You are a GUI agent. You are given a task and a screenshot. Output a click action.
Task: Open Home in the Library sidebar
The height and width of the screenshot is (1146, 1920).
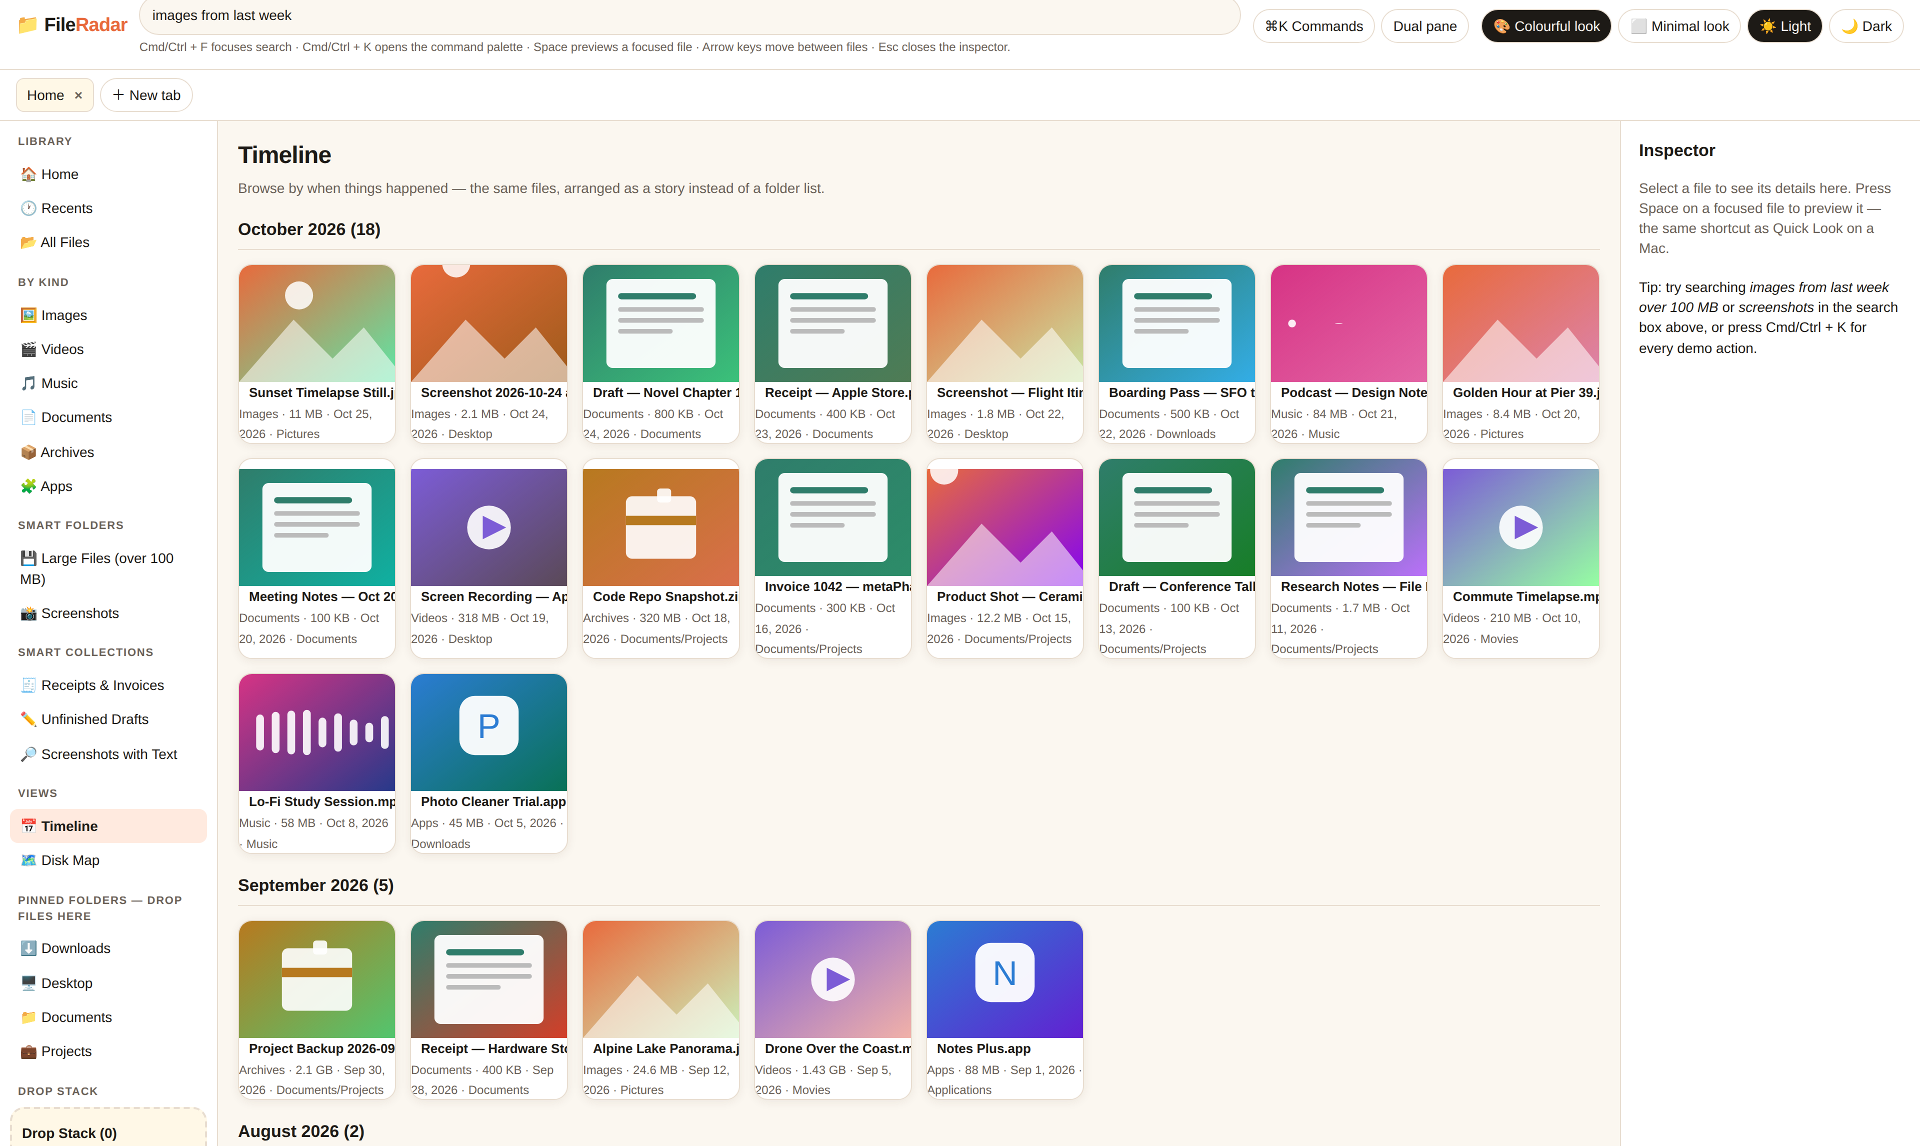pos(108,174)
